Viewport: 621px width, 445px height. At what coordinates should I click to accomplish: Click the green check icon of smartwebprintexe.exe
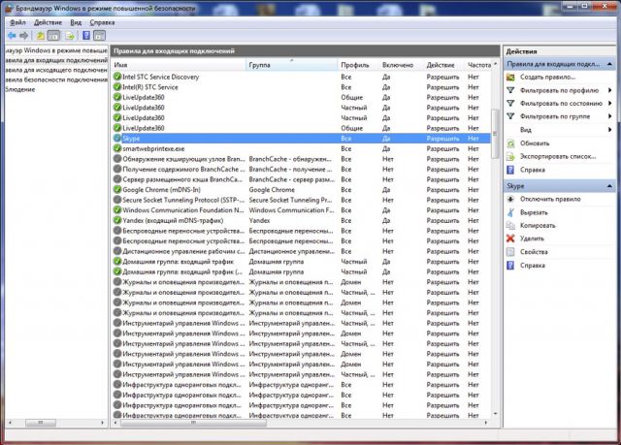tap(117, 148)
